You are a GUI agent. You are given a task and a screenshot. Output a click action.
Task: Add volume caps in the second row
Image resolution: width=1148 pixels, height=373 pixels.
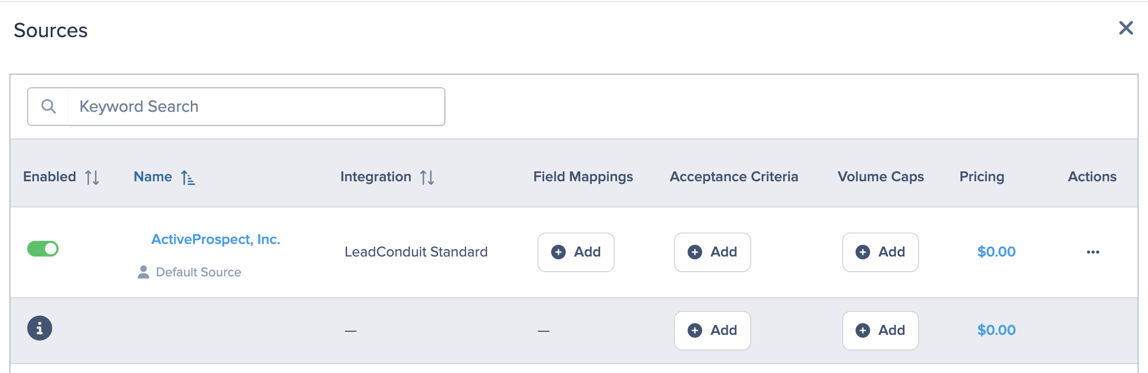[880, 331]
